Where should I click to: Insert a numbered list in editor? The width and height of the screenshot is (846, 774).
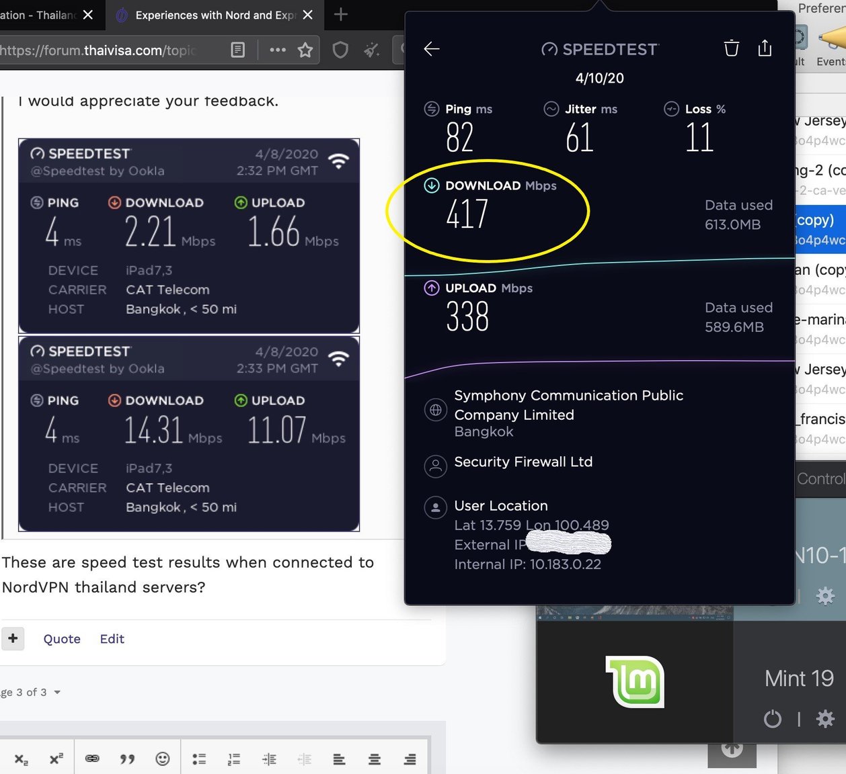click(x=234, y=759)
